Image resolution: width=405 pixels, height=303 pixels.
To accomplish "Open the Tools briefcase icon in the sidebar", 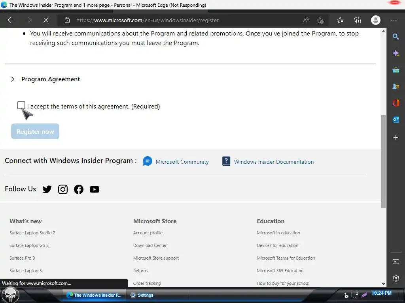I will pos(396,70).
